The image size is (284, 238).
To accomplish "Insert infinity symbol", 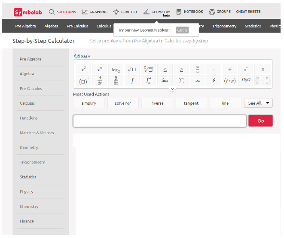I will 198,81.
